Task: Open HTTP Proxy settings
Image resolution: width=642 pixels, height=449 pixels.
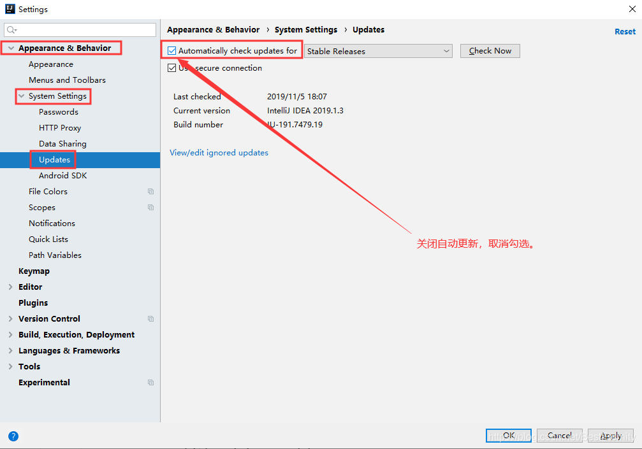Action: click(60, 128)
